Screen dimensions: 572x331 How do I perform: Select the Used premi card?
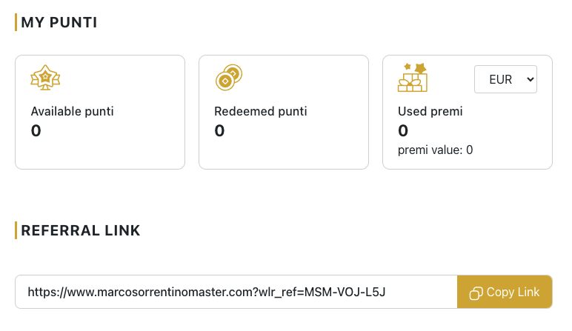click(x=468, y=113)
